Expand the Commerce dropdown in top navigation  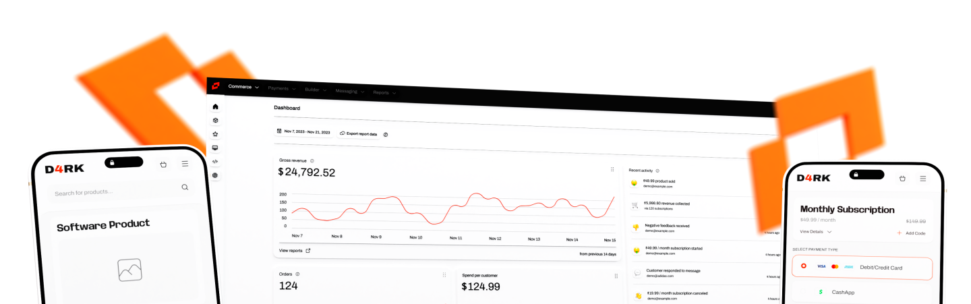(x=243, y=87)
